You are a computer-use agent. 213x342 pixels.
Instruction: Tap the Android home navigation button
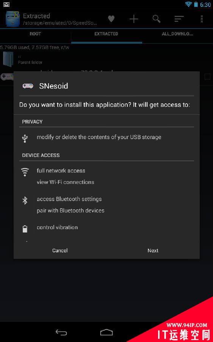[106, 332]
